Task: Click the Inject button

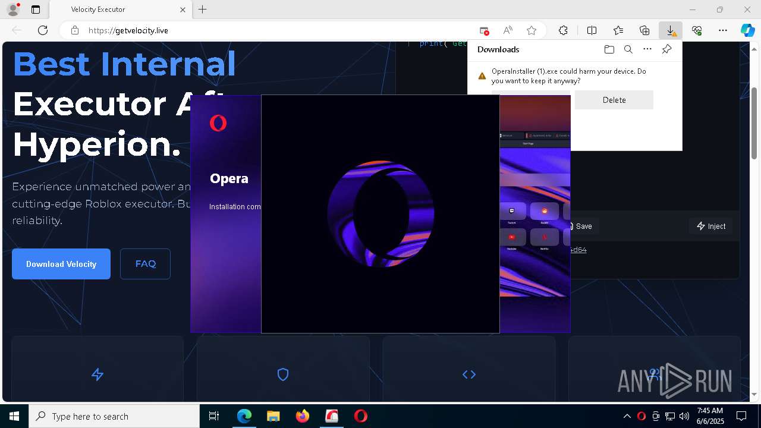Action: pos(711,226)
